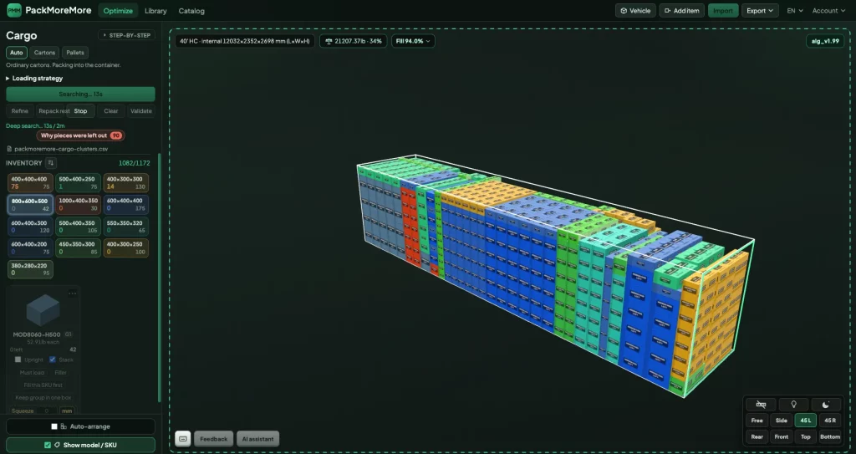Viewport: 856px width, 454px height.
Task: Uncheck Show model / SKU checkbox
Action: (x=48, y=446)
